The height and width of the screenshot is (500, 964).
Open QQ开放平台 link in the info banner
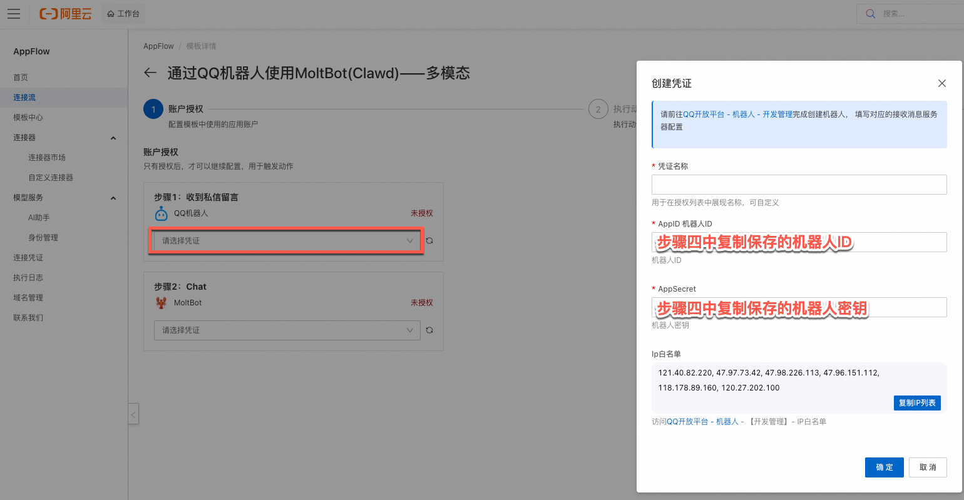pos(737,115)
